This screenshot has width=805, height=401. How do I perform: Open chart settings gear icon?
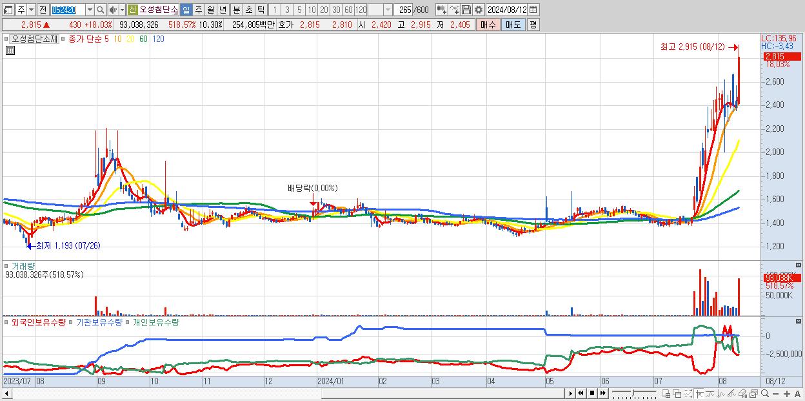pyautogui.click(x=479, y=10)
